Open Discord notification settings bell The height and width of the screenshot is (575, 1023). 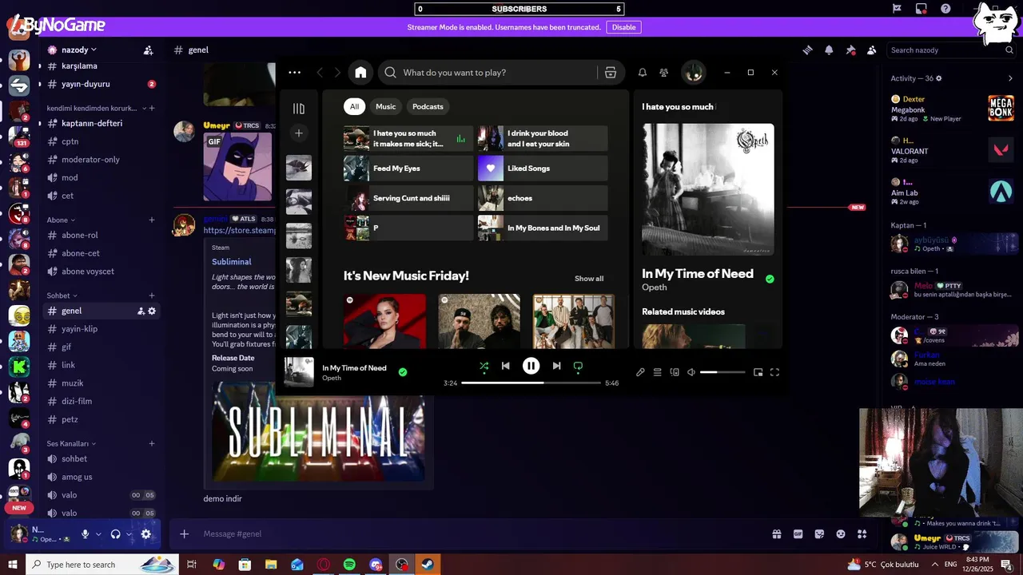pyautogui.click(x=829, y=50)
